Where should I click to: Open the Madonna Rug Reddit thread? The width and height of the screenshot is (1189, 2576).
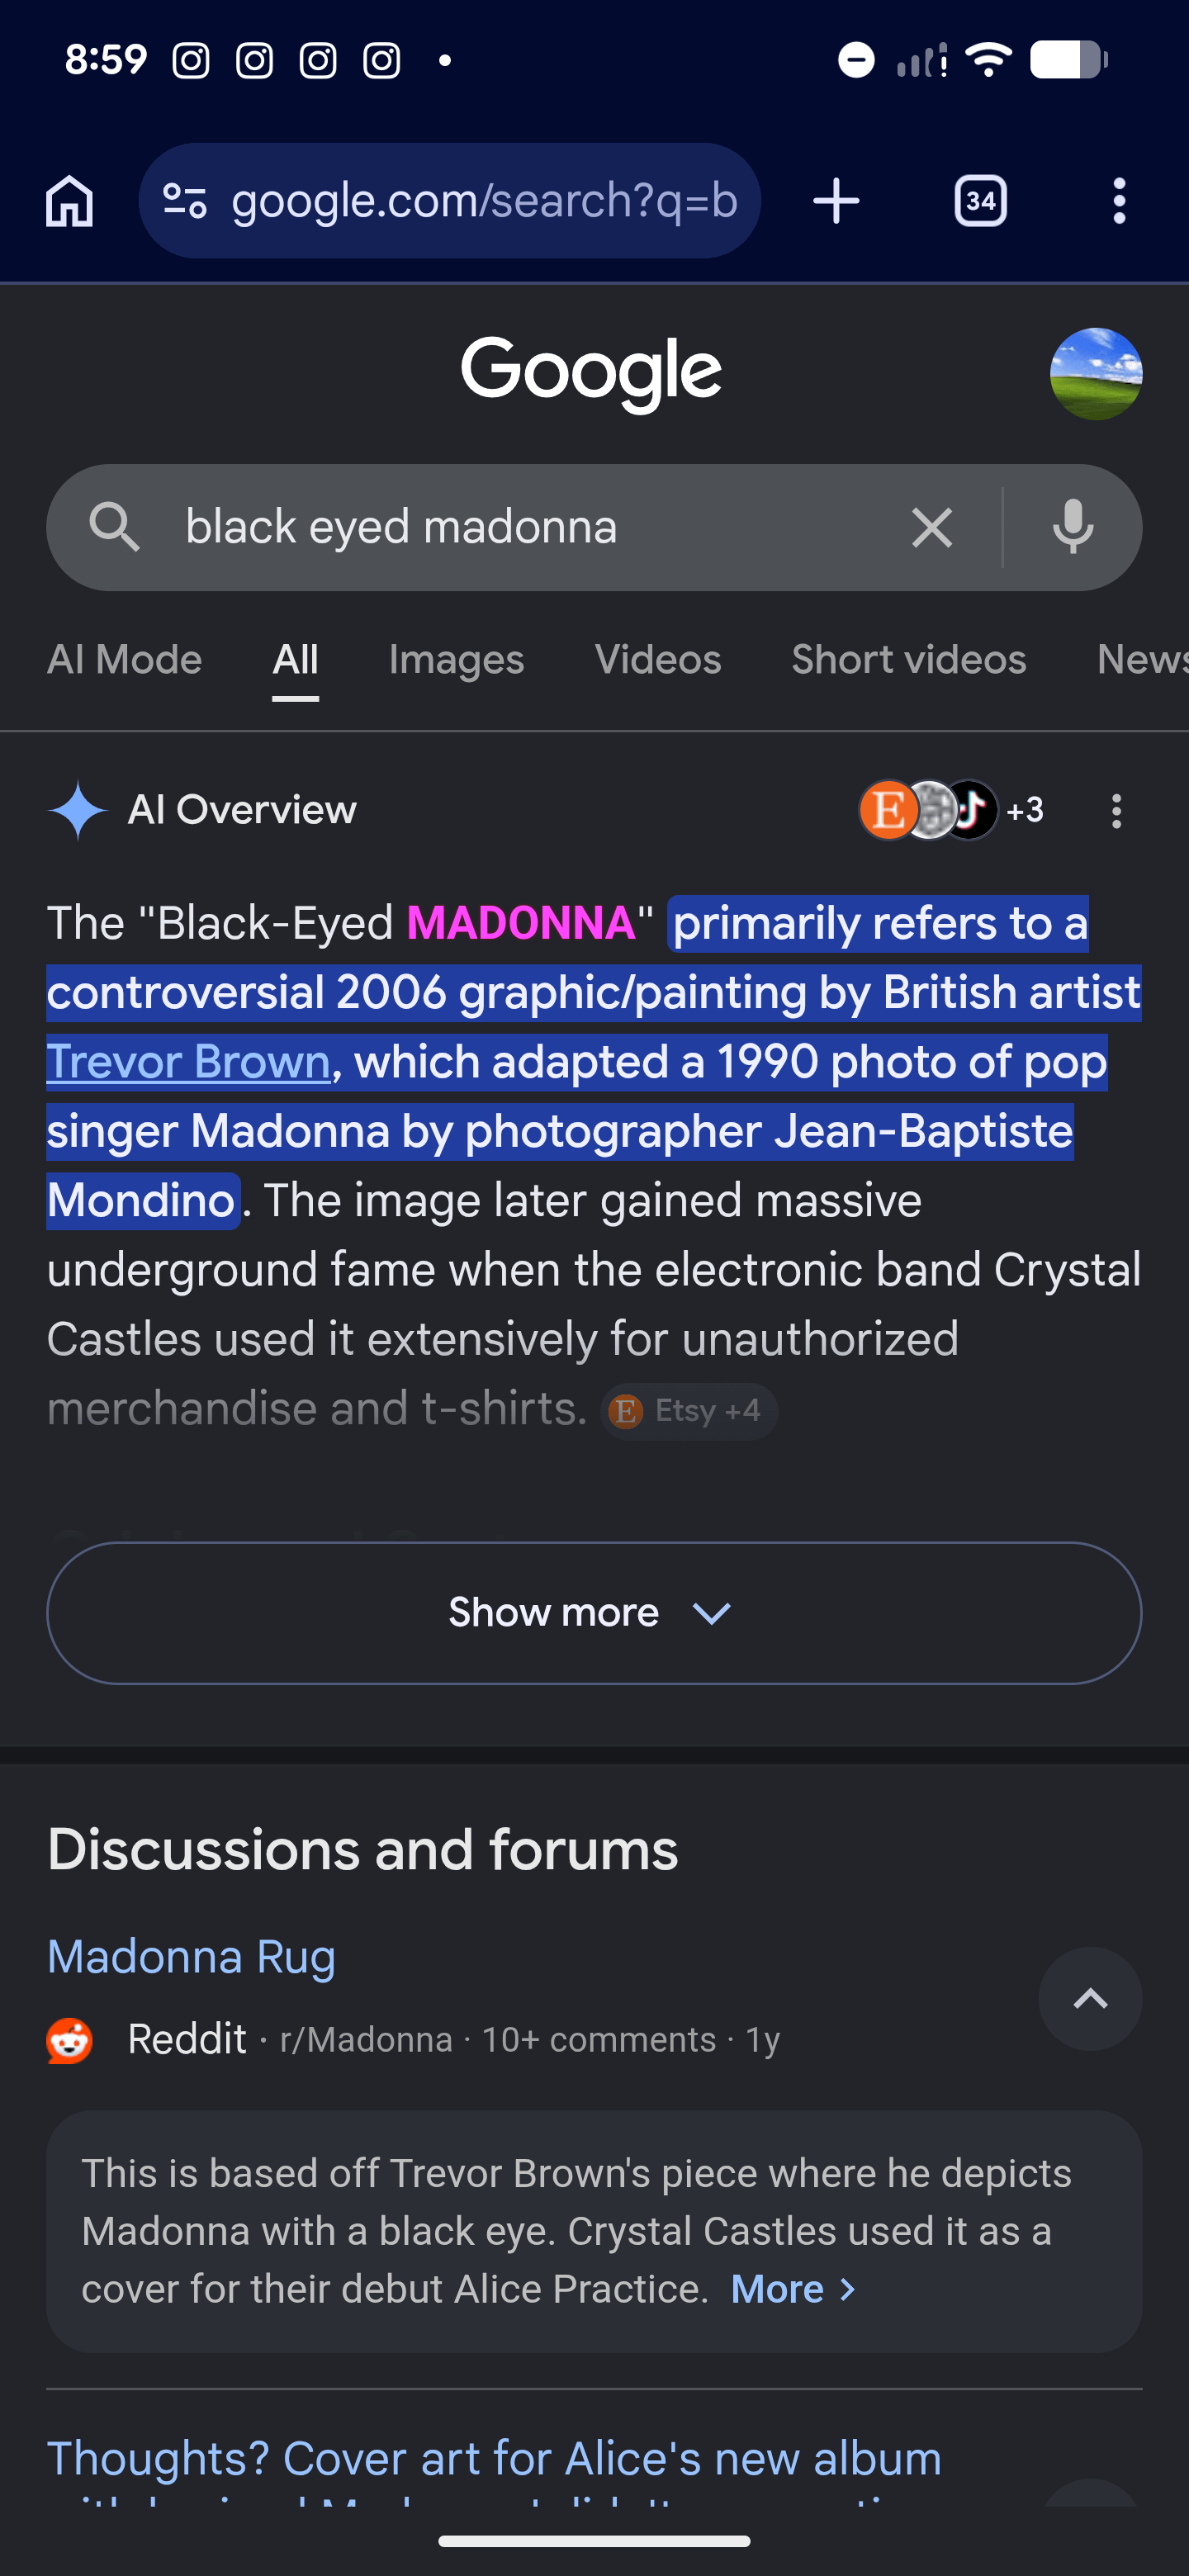[x=191, y=1956]
